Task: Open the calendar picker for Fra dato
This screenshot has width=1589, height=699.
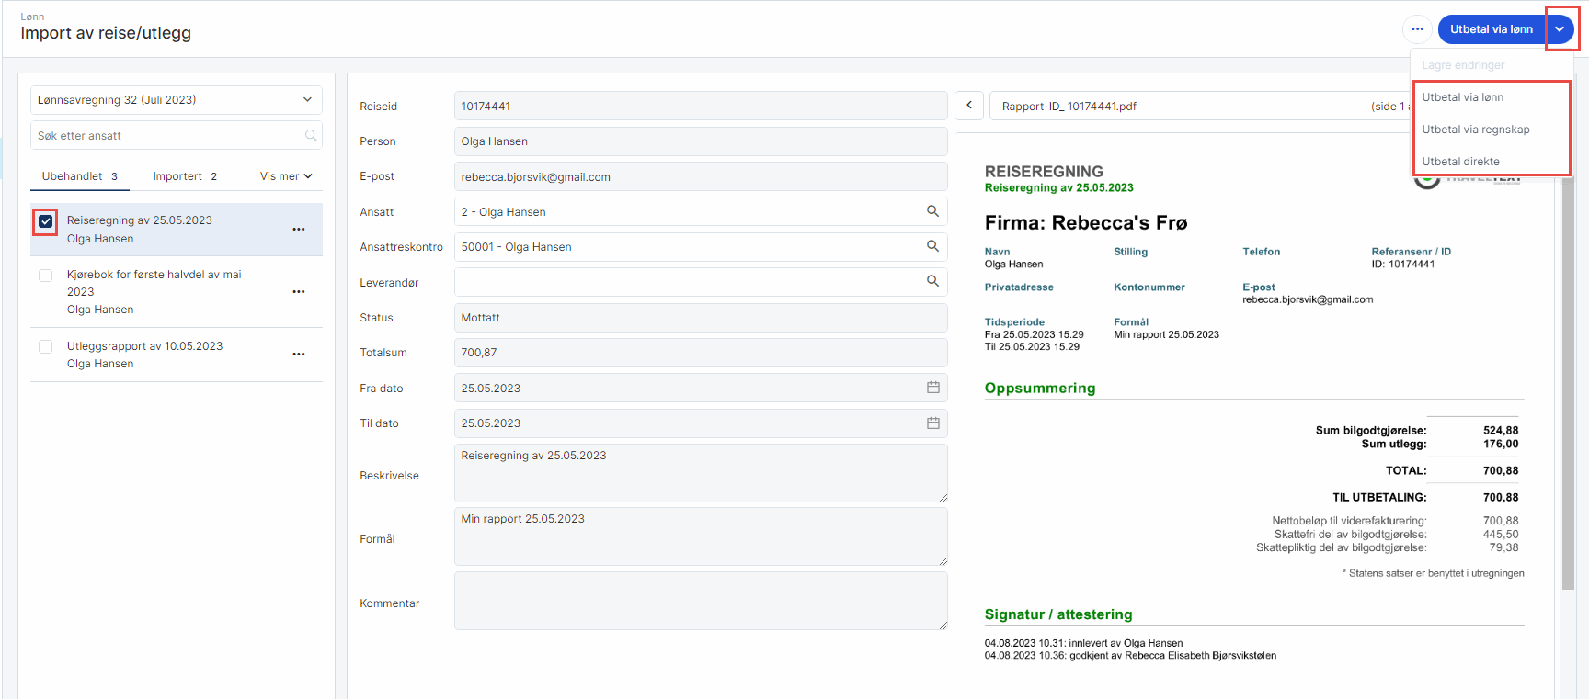Action: tap(932, 388)
